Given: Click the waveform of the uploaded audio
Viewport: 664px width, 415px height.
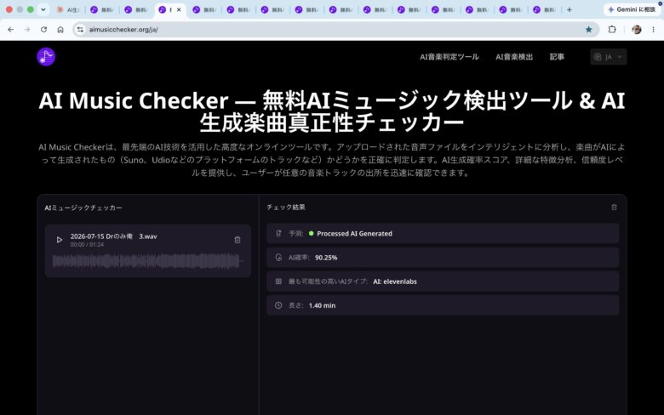Looking at the screenshot, I should click(147, 261).
